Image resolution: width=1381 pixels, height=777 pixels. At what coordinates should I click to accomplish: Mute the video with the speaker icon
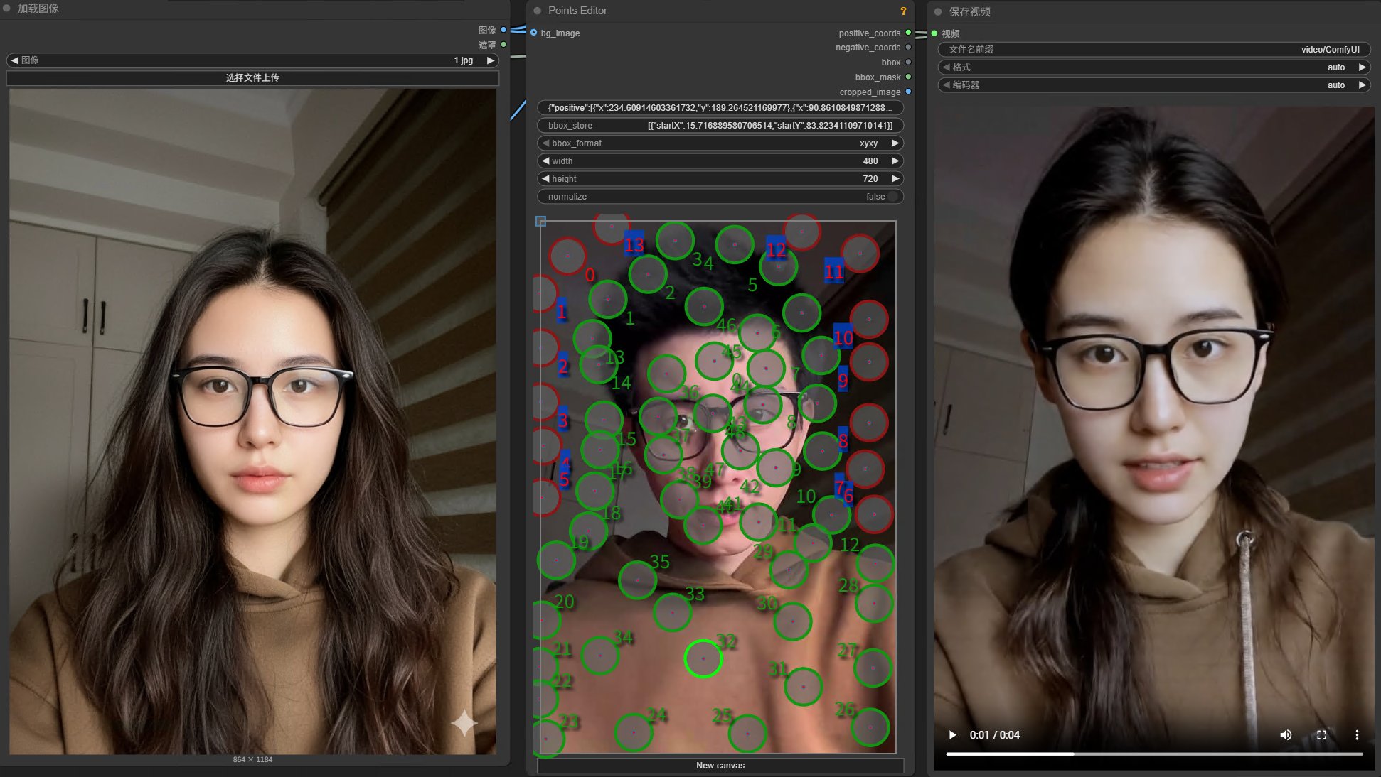coord(1286,734)
